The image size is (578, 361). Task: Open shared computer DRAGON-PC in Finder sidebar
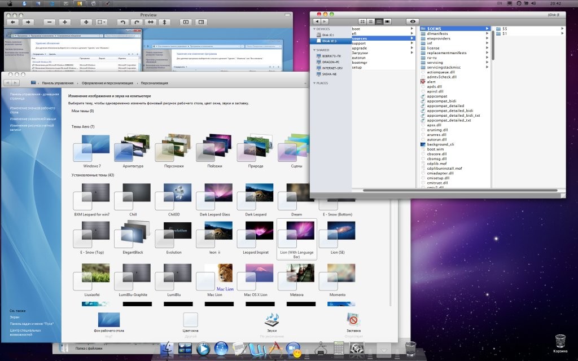coord(331,62)
